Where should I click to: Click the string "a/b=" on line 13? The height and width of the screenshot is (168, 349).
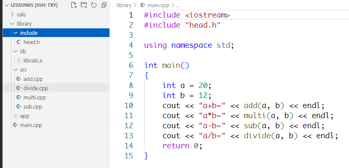click(212, 135)
